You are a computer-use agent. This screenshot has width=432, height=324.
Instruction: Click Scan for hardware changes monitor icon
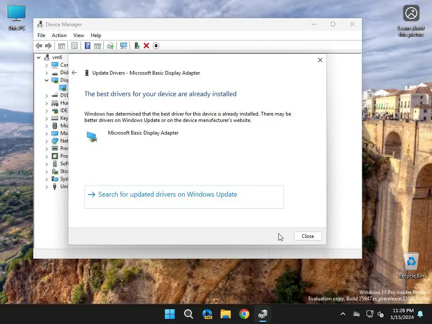tap(124, 46)
